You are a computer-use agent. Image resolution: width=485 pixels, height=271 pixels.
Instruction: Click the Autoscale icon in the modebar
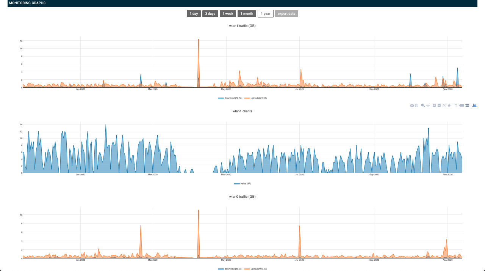coord(444,105)
